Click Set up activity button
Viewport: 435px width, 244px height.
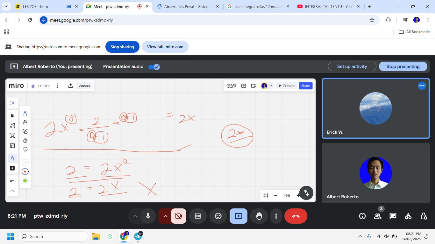coord(352,66)
